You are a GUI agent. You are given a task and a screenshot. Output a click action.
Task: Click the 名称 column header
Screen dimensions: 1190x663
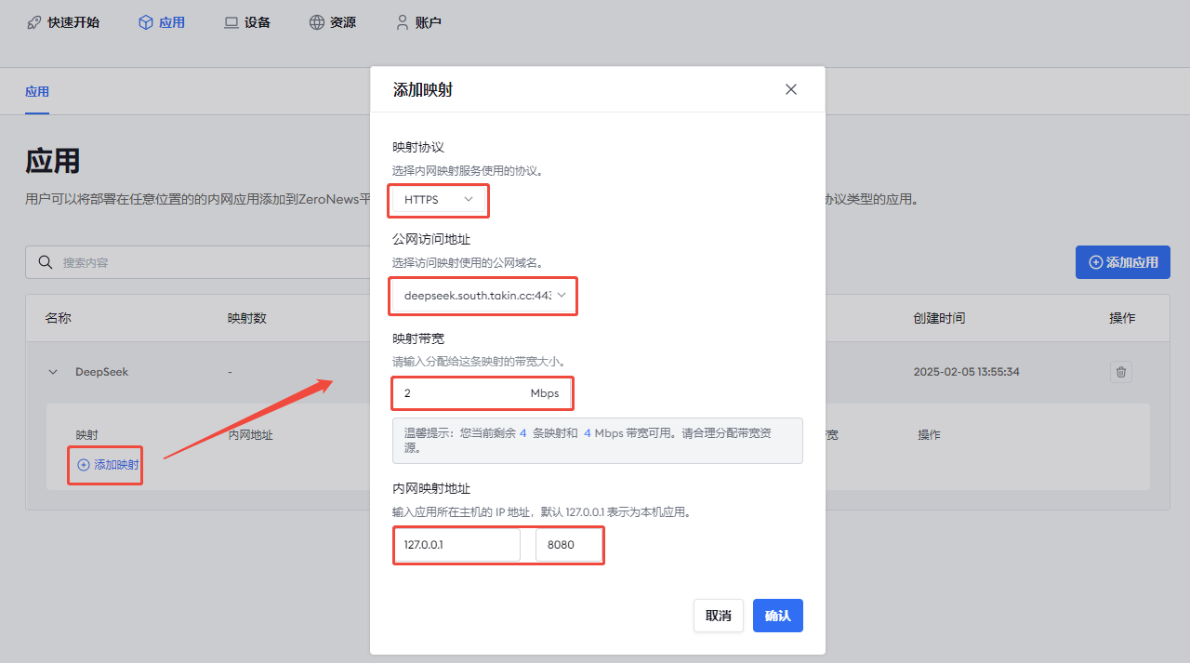(58, 318)
